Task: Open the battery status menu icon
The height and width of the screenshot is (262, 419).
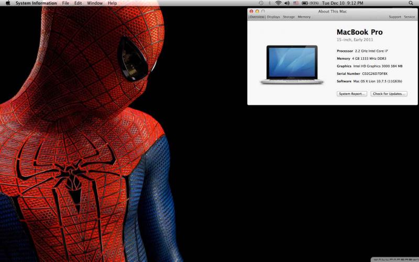Action: coord(305,3)
